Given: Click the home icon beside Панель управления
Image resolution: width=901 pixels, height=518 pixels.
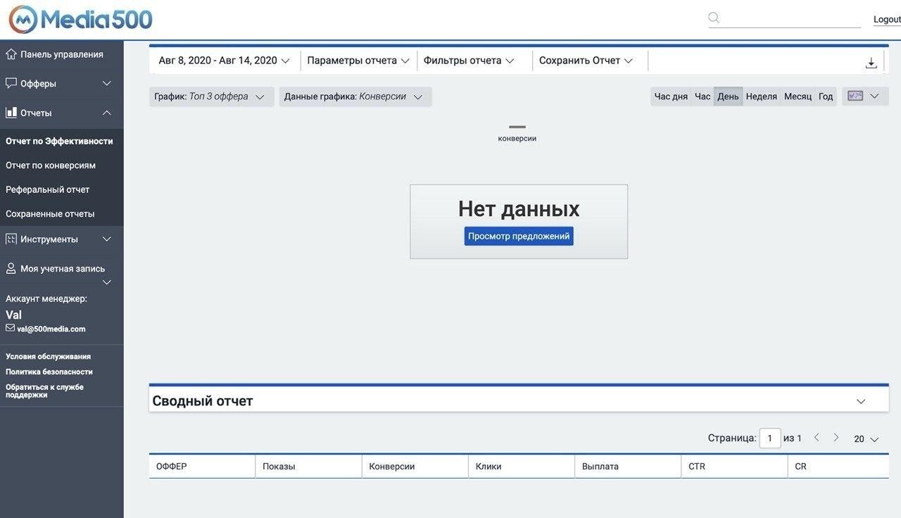Looking at the screenshot, I should [11, 54].
